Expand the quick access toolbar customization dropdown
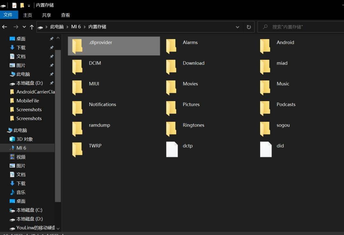 pos(29,5)
